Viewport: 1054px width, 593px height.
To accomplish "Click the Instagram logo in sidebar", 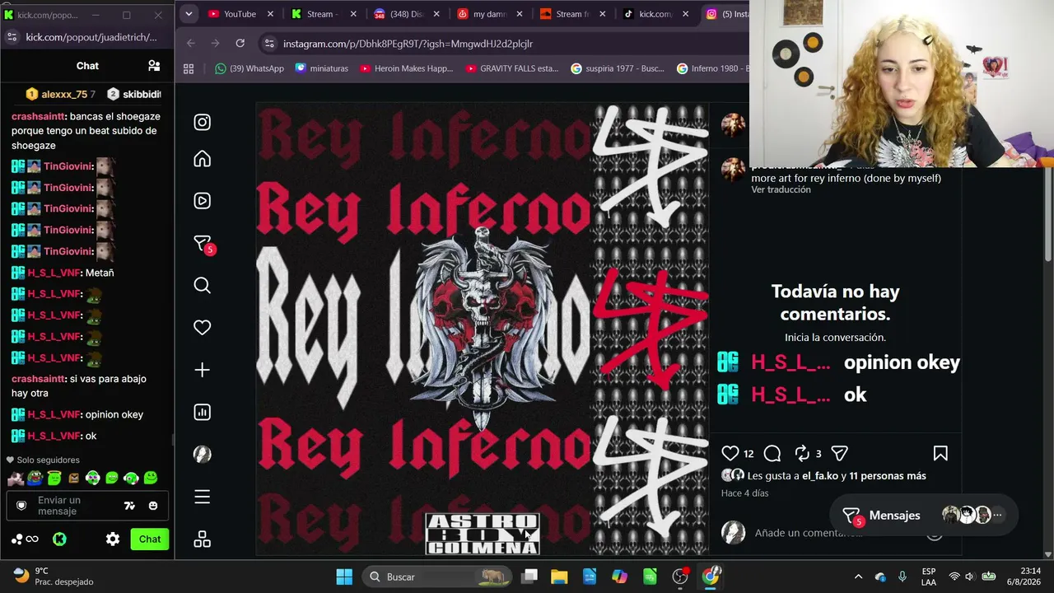I will (202, 123).
